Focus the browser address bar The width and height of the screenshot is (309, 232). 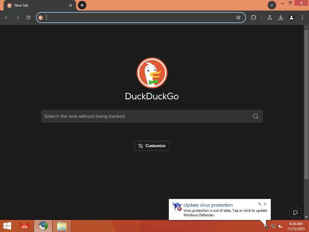tap(141, 18)
